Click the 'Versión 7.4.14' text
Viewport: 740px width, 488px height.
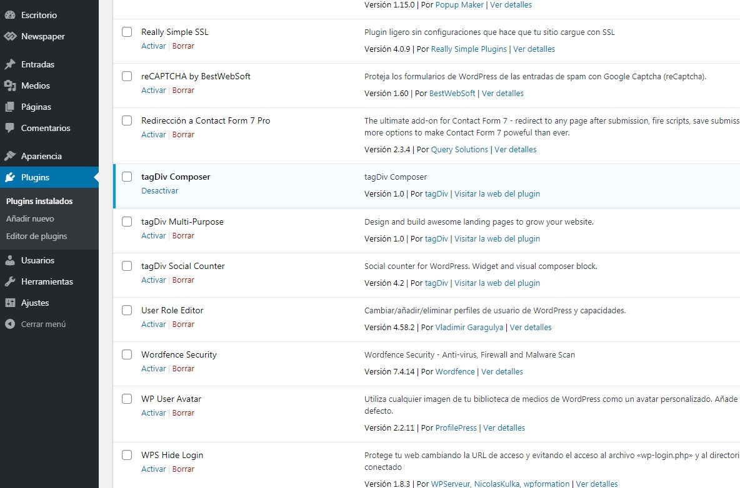point(389,372)
